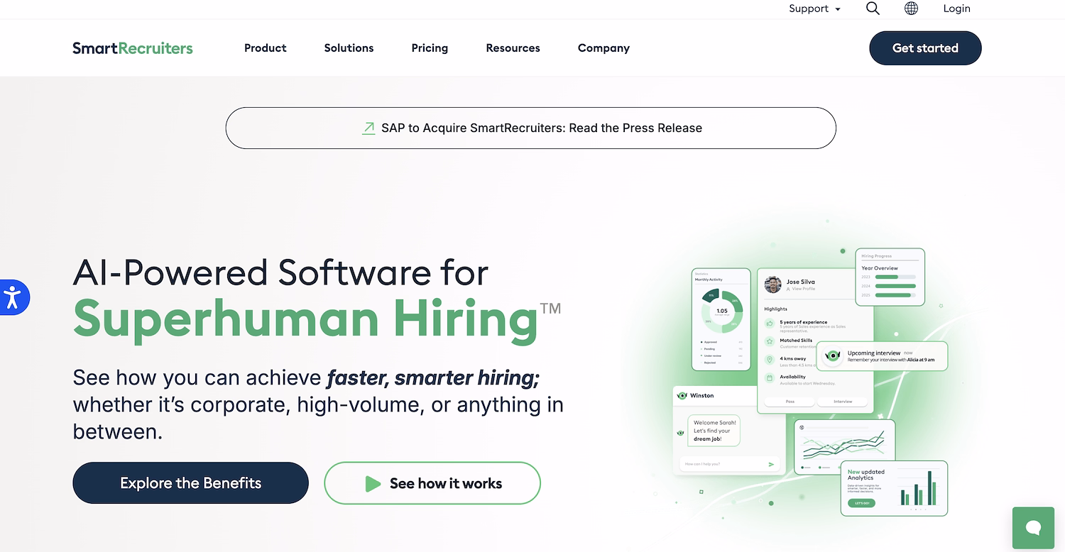This screenshot has height=552, width=1065.
Task: Change language via the globe icon
Action: 910,9
